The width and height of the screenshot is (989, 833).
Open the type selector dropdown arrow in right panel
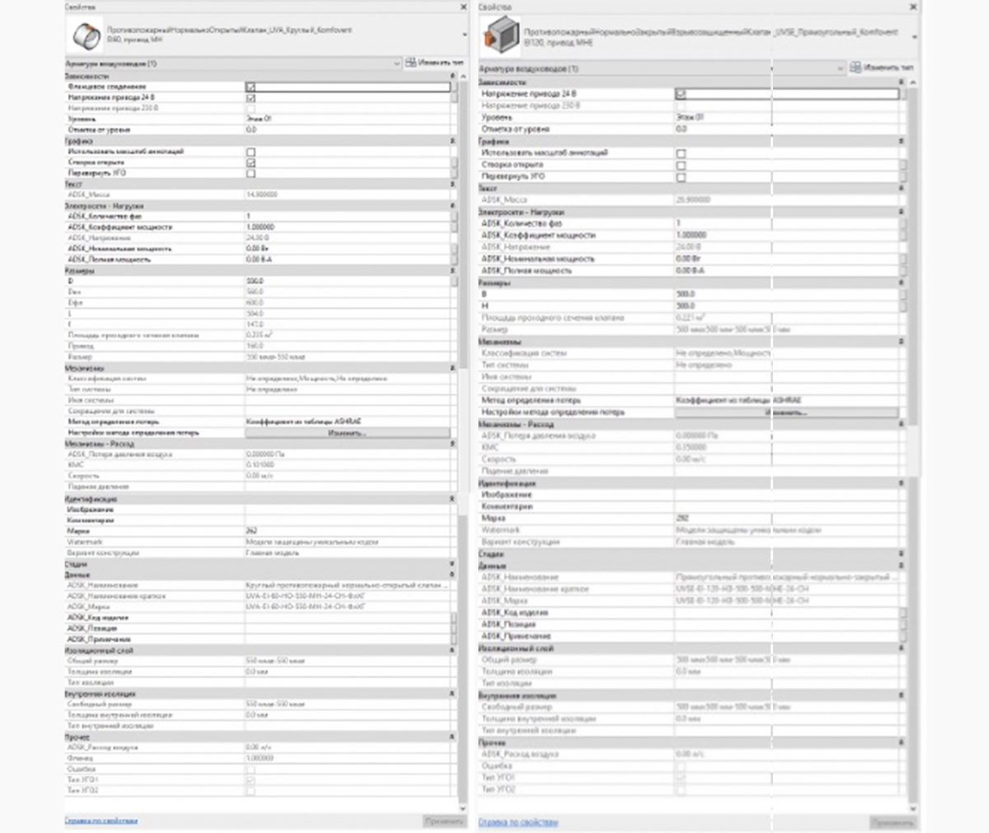913,37
